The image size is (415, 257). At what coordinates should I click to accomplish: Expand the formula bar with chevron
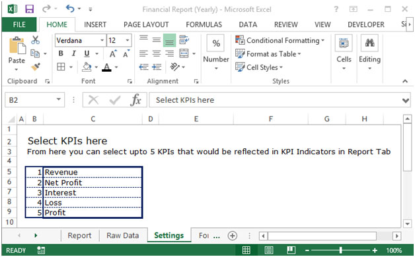pyautogui.click(x=405, y=101)
